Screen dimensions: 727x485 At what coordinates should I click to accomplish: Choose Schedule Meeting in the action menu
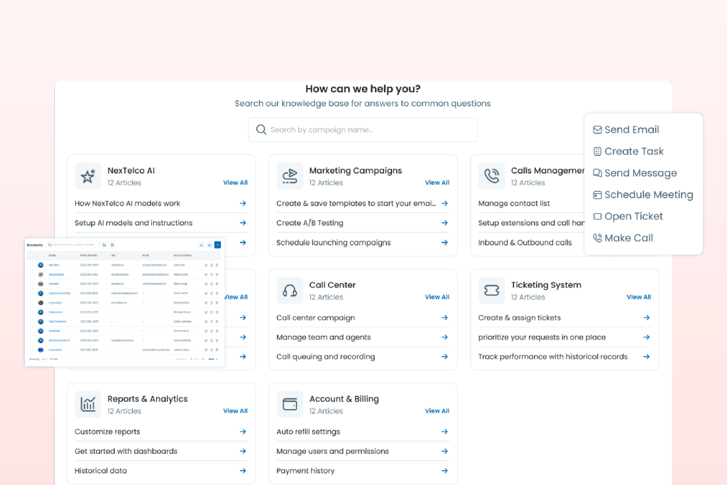coord(648,195)
